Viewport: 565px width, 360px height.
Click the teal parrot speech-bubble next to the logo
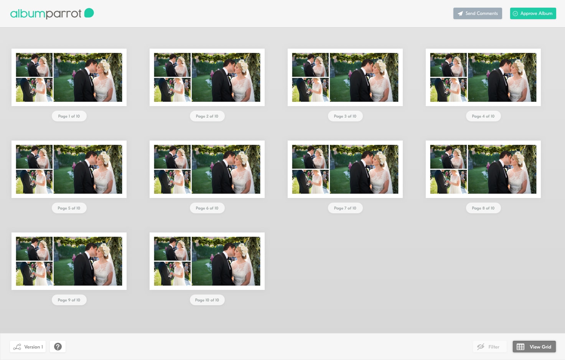89,13
